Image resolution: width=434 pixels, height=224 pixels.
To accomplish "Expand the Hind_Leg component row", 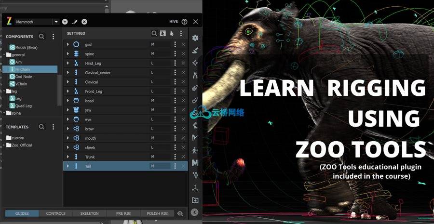I will point(68,63).
